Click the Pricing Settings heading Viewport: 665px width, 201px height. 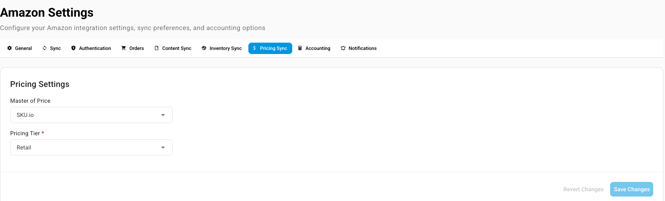40,84
